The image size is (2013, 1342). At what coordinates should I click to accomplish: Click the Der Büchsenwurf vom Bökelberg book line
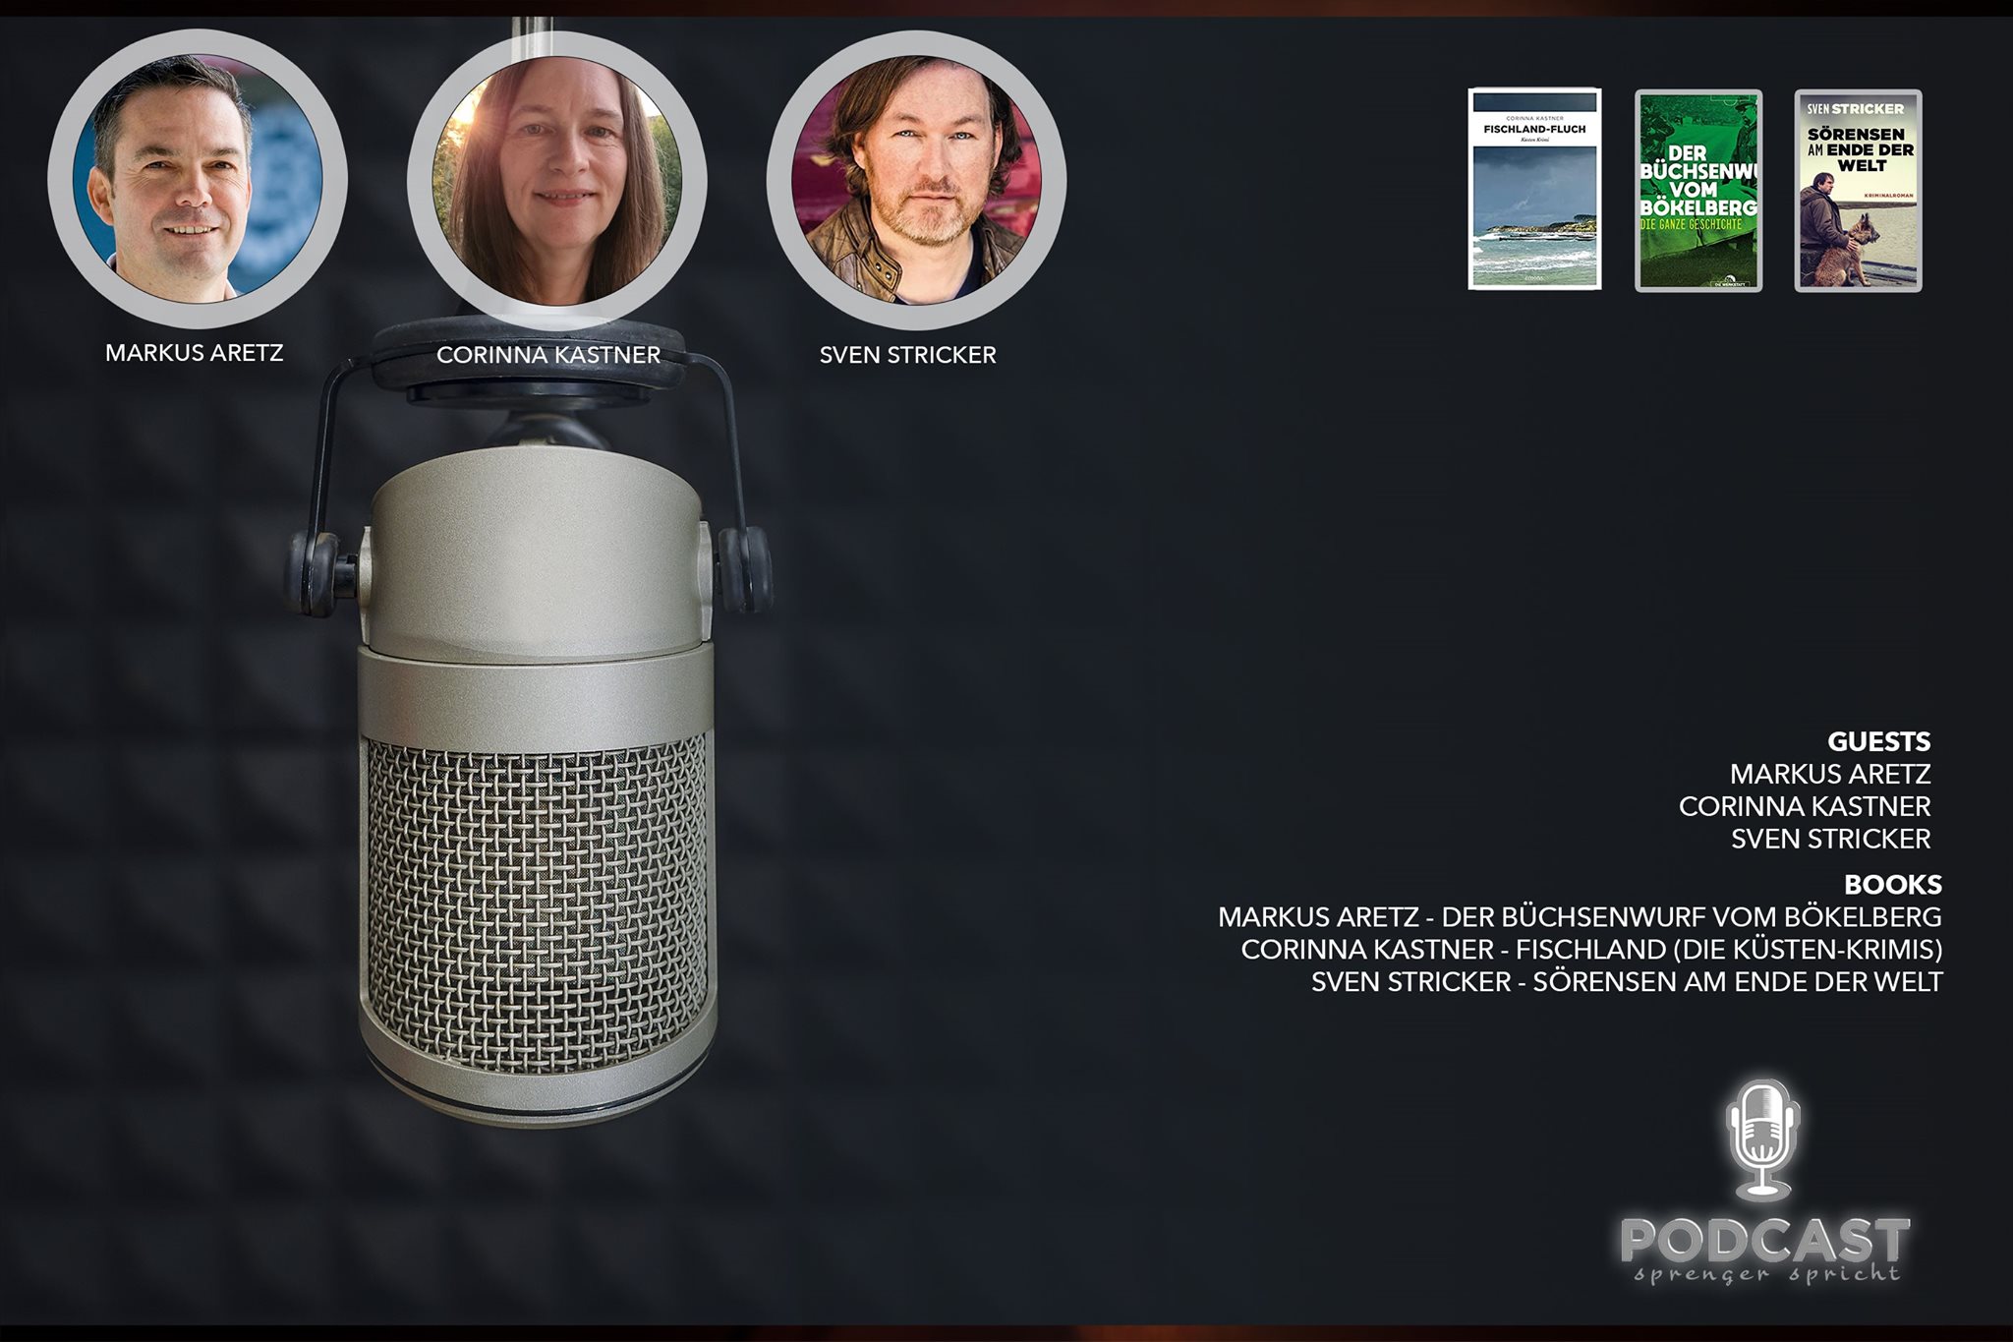1579,917
